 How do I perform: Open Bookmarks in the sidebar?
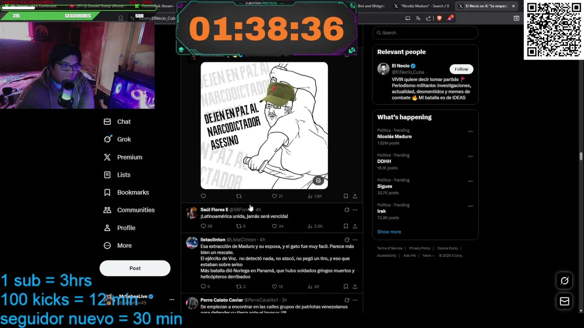126,192
